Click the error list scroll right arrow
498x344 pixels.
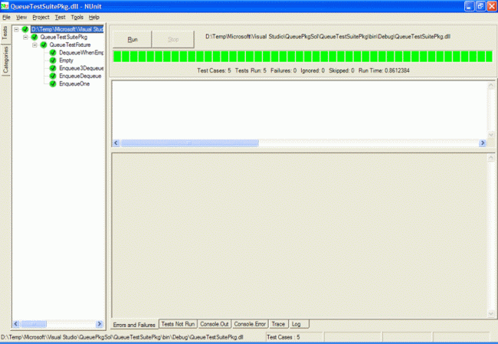[x=483, y=143]
